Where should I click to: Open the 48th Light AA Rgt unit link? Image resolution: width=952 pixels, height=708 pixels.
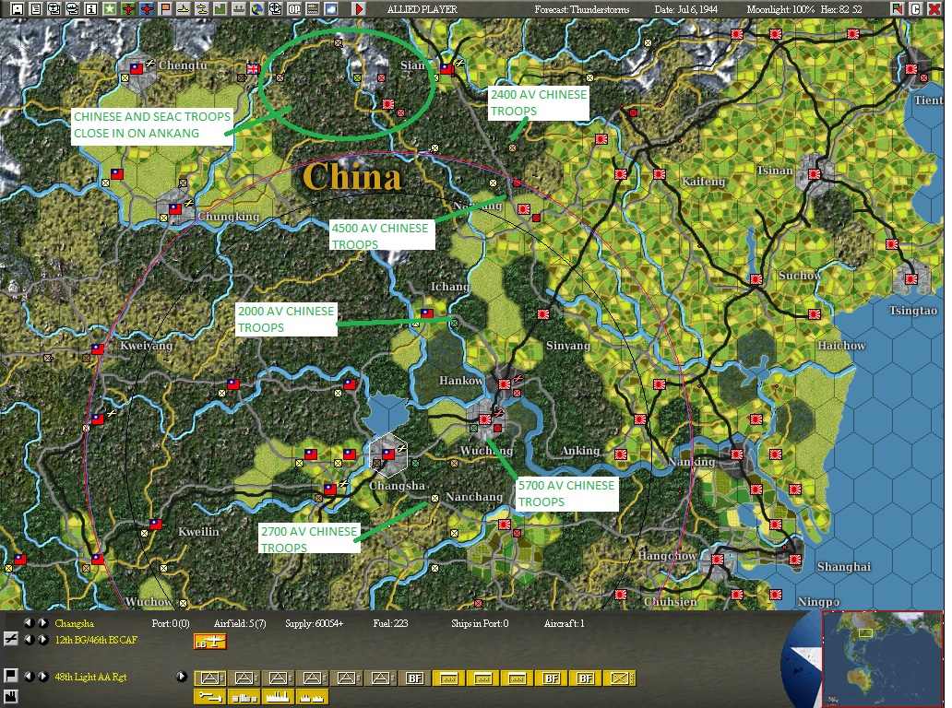coord(90,677)
